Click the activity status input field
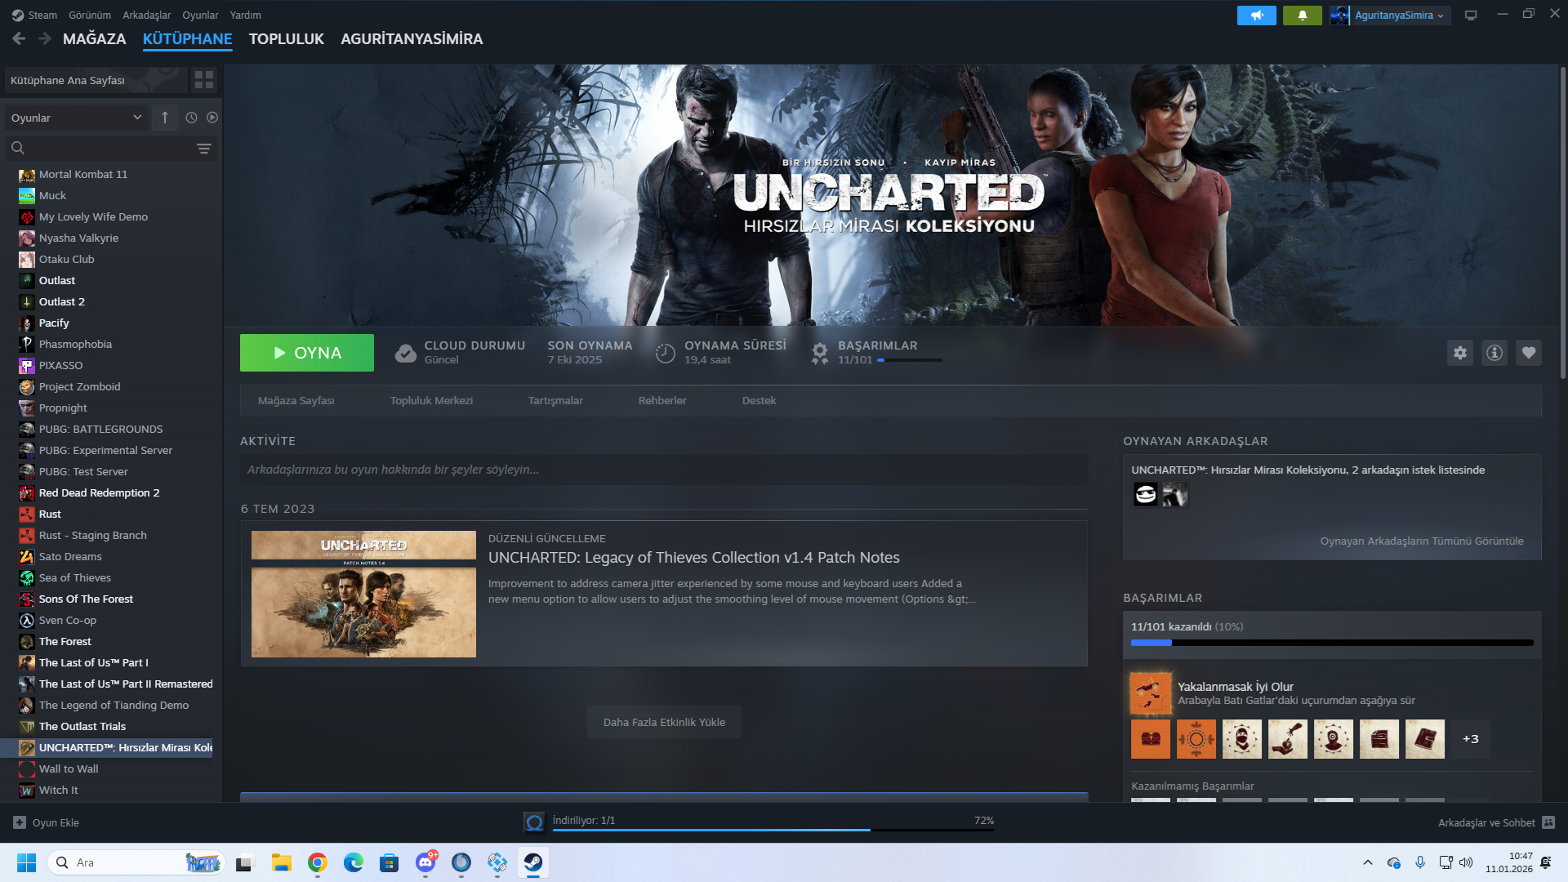The height and width of the screenshot is (882, 1568). (664, 470)
